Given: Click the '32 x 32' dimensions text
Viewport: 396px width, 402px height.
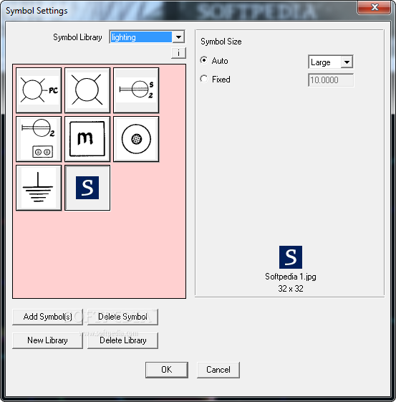Looking at the screenshot, I should [x=291, y=289].
